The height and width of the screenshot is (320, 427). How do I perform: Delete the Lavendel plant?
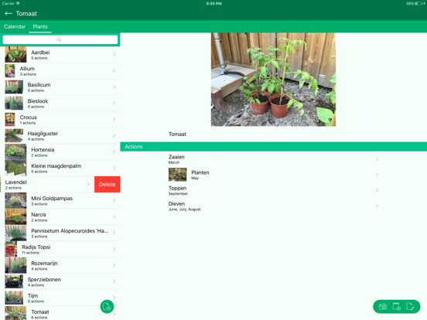pos(108,184)
